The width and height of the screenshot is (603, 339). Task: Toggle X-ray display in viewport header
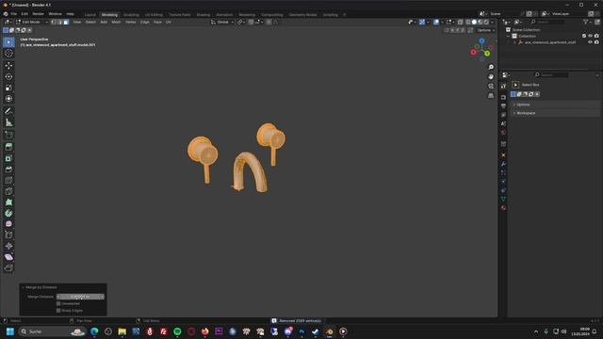(461, 23)
